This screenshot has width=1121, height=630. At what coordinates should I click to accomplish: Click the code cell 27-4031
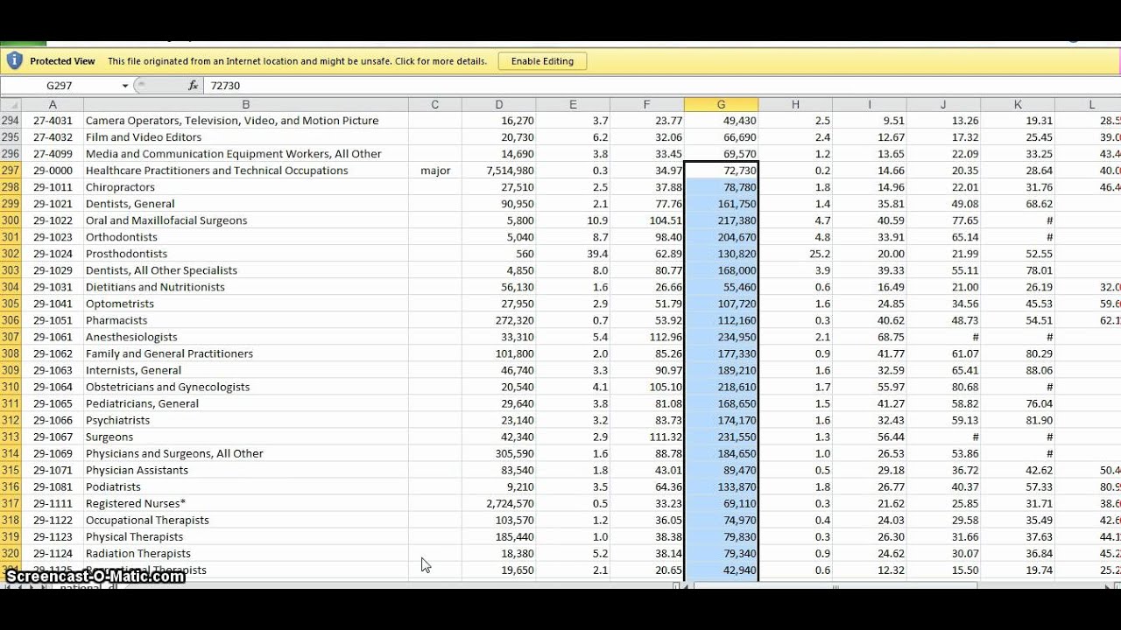tap(53, 121)
